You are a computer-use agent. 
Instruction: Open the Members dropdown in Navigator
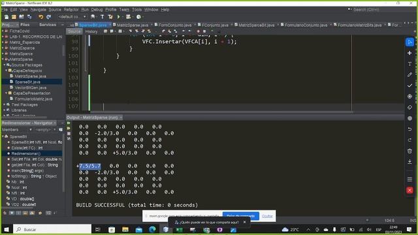point(17,130)
